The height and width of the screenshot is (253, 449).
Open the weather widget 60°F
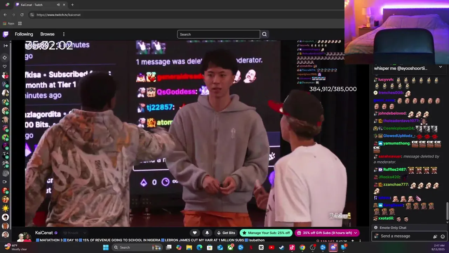(15, 247)
